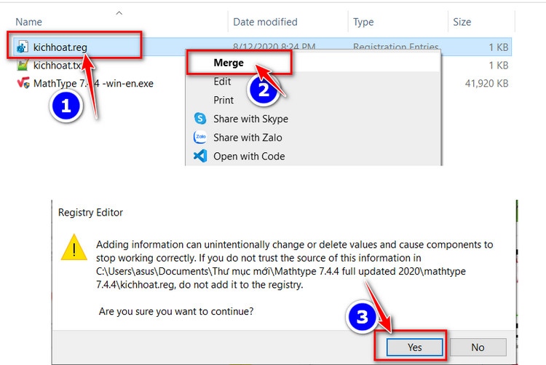Select the kichhoat.reg registry file icon
546x365 pixels.
[23, 47]
